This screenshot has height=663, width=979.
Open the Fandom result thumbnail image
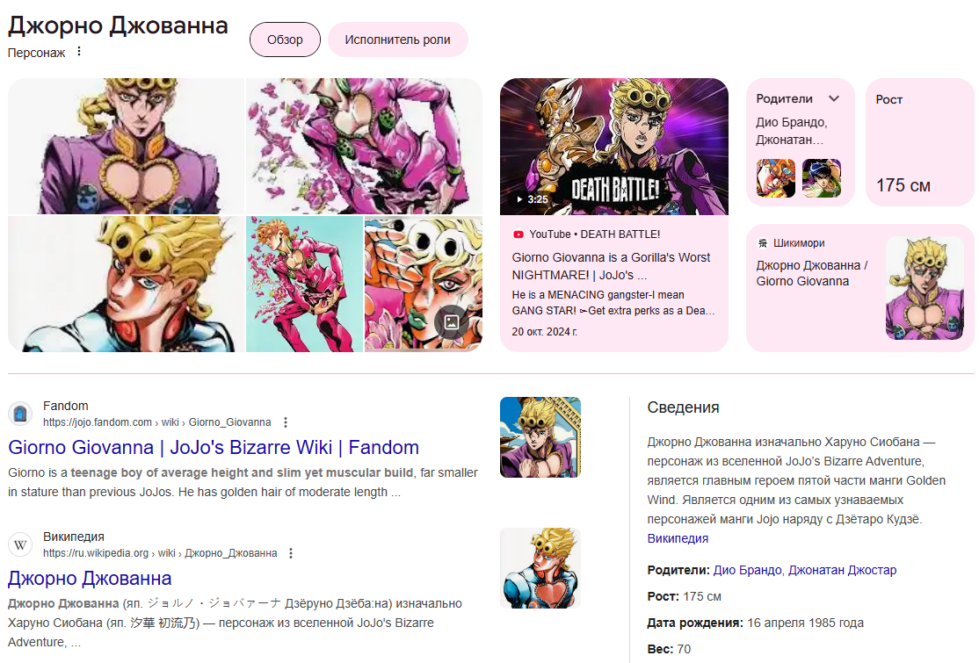click(540, 437)
